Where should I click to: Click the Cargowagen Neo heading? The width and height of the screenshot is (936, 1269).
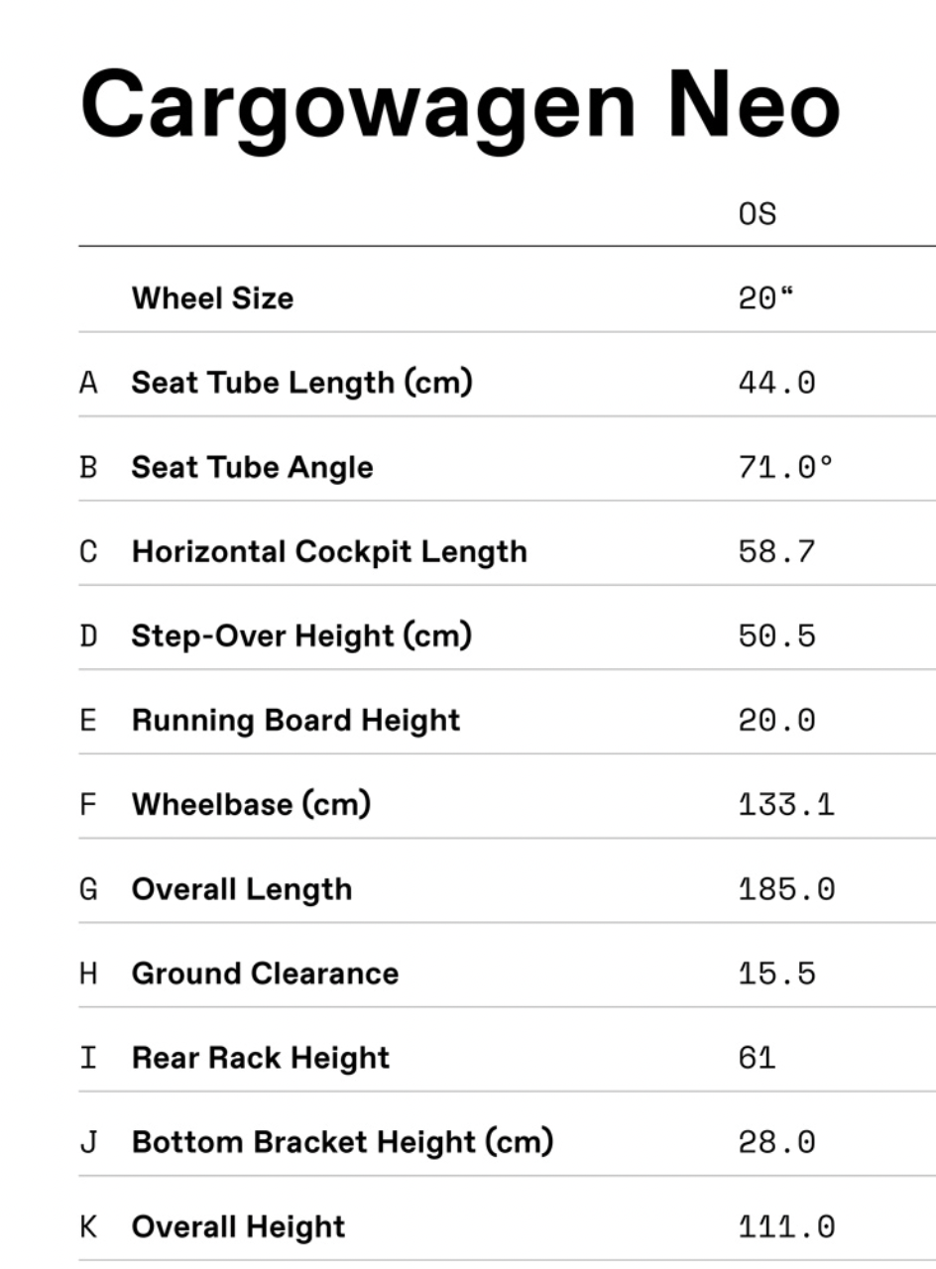click(460, 105)
